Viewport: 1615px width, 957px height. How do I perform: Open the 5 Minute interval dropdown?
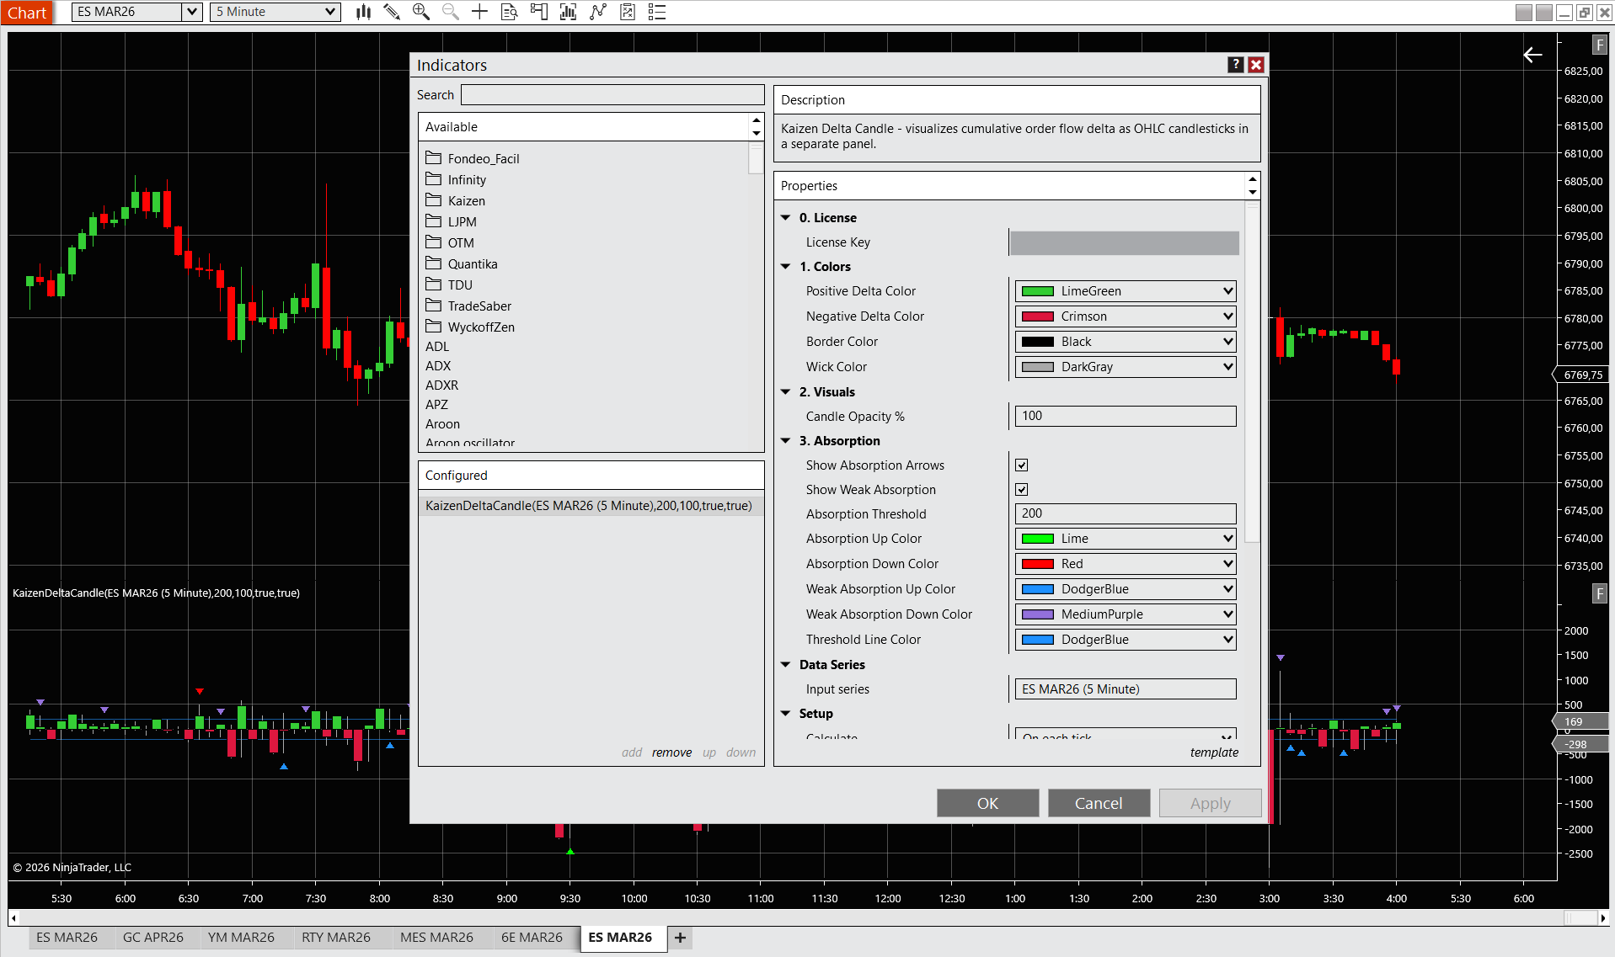coord(275,12)
